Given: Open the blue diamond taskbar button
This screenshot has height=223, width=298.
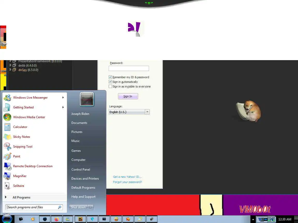Looking at the screenshot, I should click(92, 219).
